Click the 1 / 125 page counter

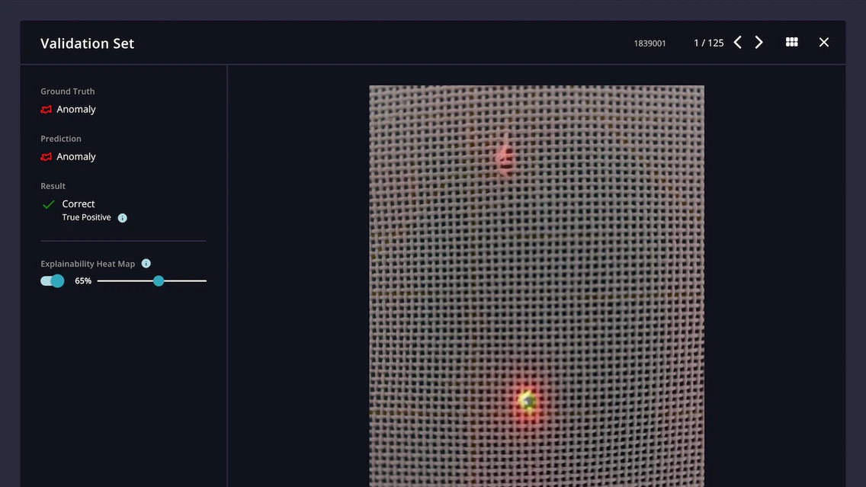pos(708,43)
